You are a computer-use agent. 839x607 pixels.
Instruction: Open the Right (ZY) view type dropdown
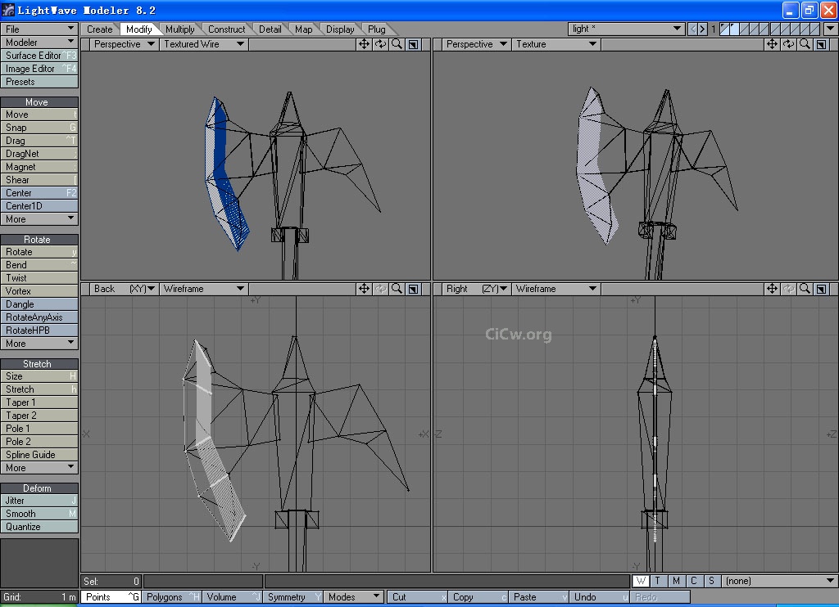(475, 289)
